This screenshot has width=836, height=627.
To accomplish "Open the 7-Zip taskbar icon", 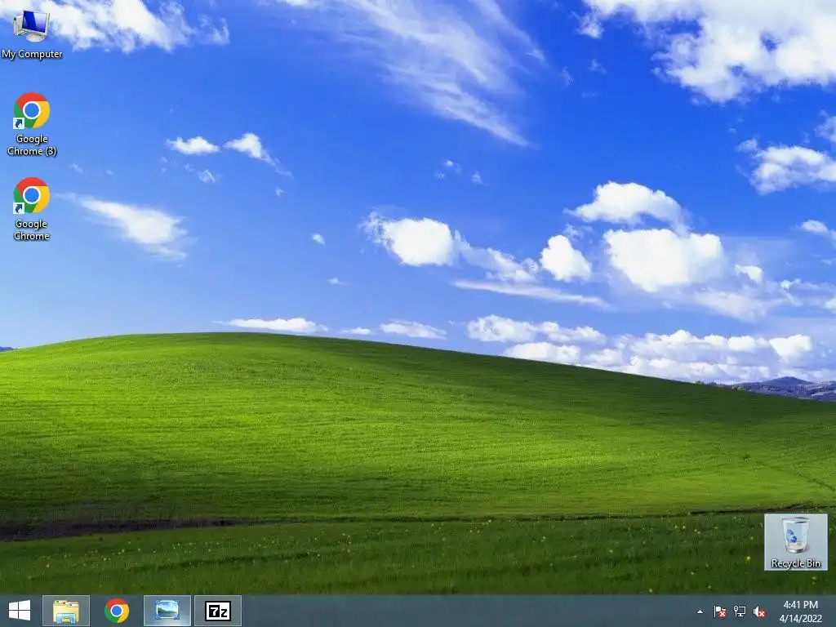I will (218, 611).
